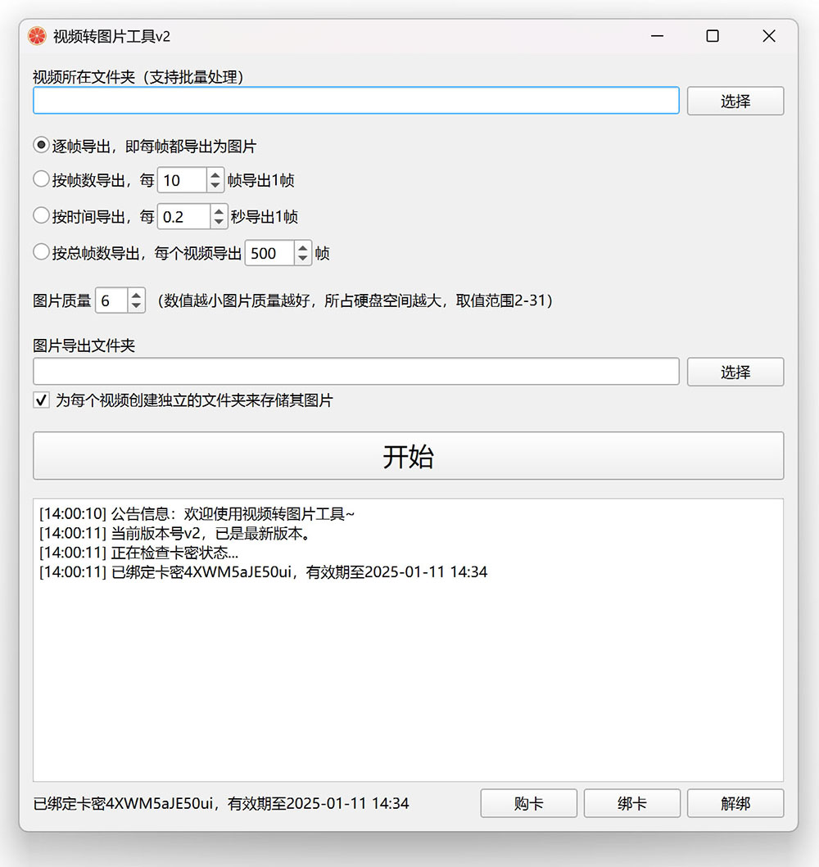Increase the frame interval value of 10
The image size is (819, 867).
click(215, 174)
